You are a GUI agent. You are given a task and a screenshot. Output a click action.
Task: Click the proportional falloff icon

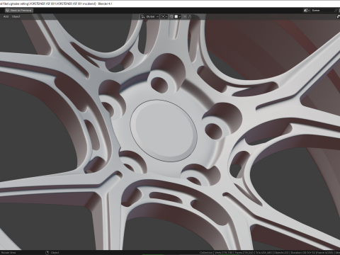[x=190, y=16]
